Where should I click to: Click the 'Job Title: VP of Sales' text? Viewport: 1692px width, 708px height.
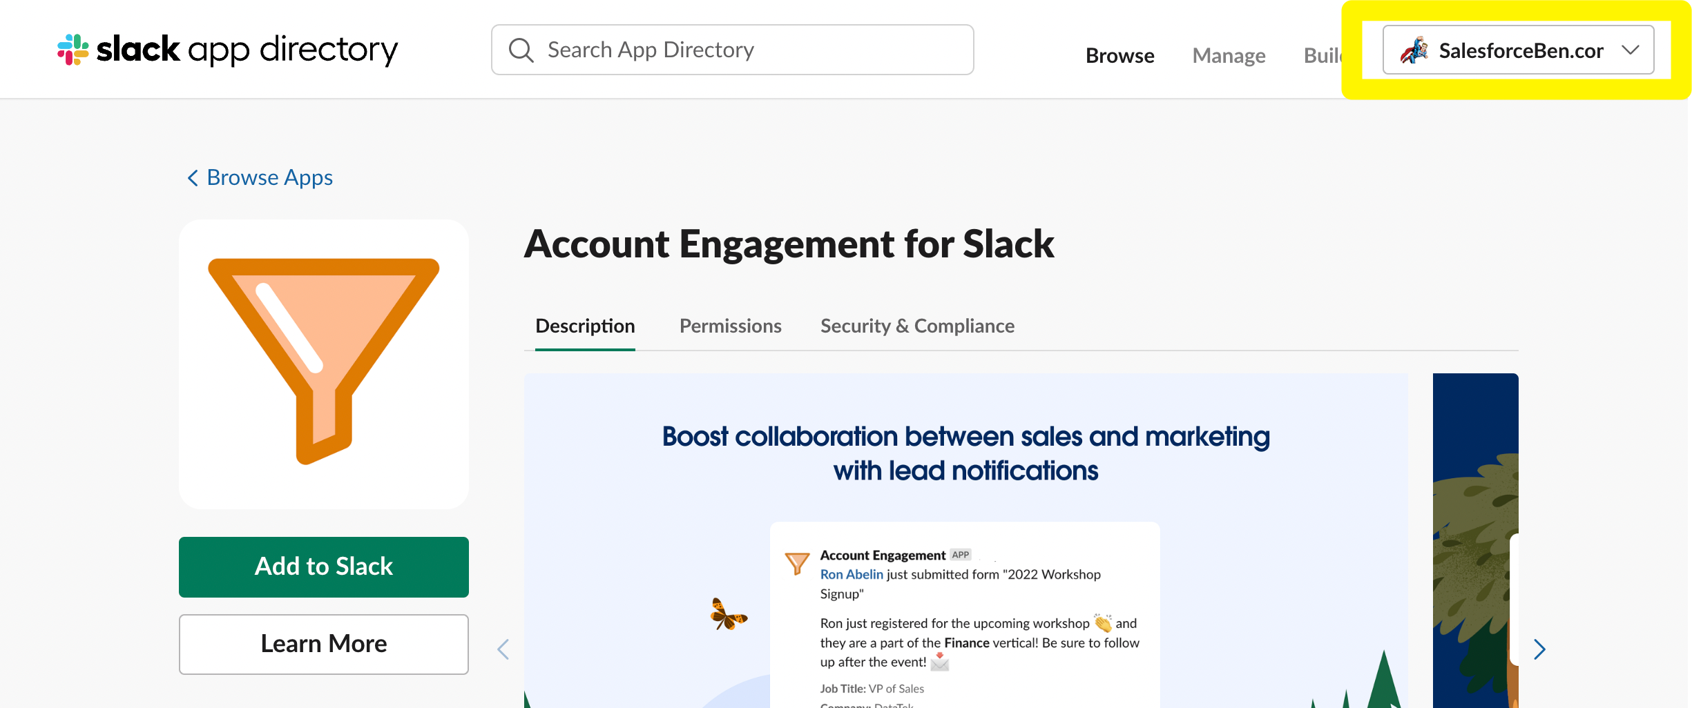[872, 689]
